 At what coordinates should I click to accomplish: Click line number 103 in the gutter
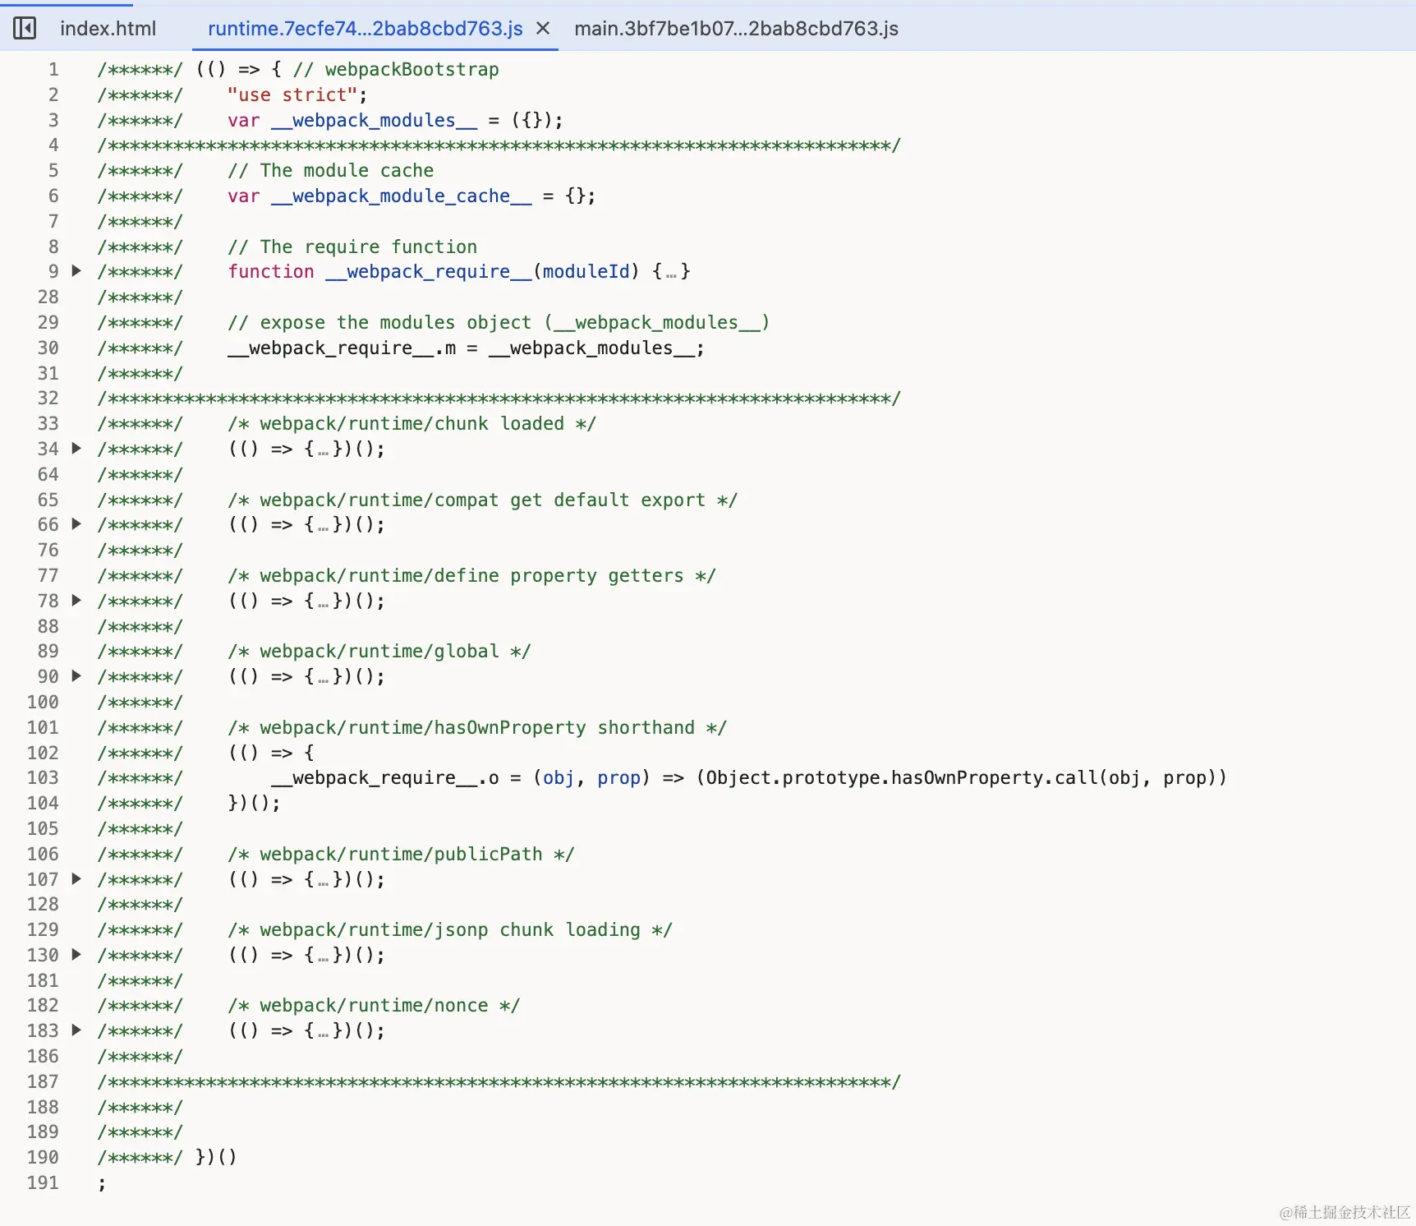coord(43,778)
